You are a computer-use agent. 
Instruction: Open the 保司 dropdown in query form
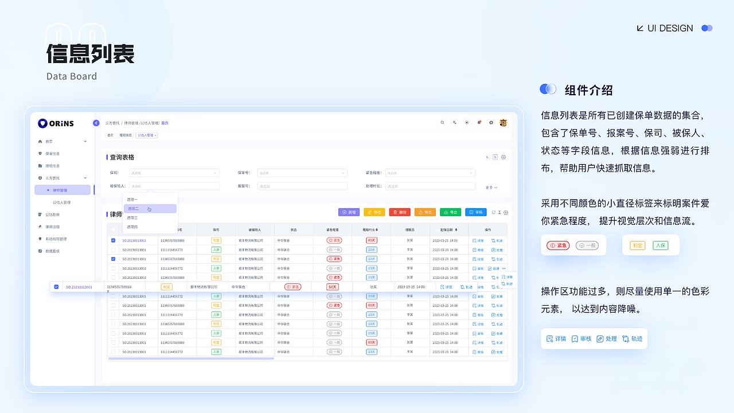[174, 173]
